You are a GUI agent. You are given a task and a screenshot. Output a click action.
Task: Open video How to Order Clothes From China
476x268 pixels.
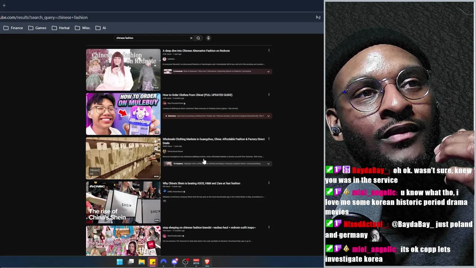pyautogui.click(x=197, y=95)
